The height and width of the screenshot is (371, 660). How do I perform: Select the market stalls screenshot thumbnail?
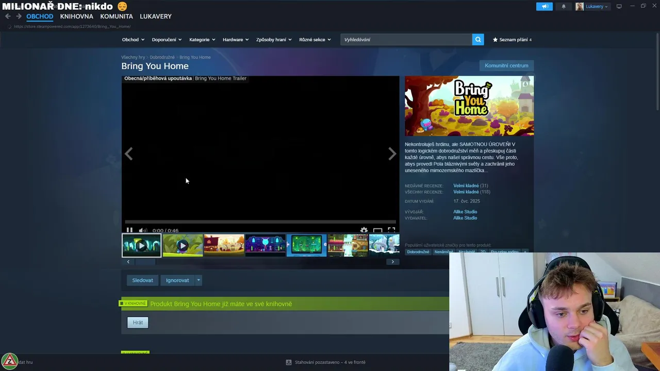pyautogui.click(x=348, y=245)
